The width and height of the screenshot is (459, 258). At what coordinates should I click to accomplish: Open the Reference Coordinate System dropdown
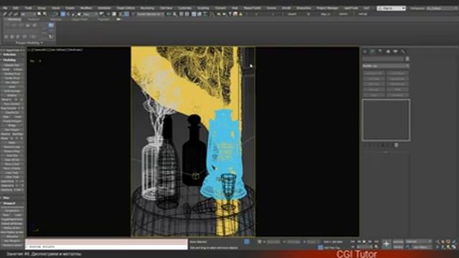click(90, 14)
